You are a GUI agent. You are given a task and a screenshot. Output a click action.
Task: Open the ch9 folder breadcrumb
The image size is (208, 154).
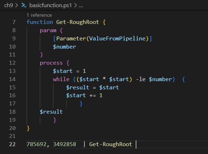[9, 5]
